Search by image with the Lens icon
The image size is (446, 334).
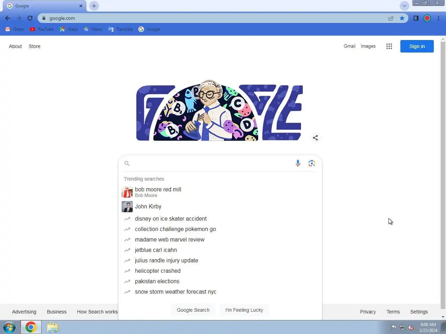click(x=312, y=163)
